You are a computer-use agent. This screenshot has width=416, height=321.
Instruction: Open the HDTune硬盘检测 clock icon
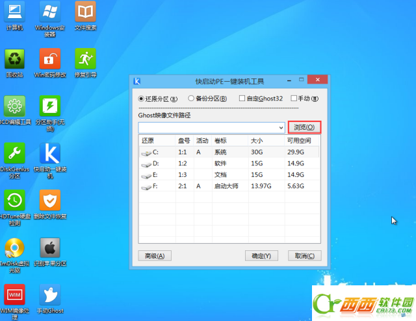(14, 200)
